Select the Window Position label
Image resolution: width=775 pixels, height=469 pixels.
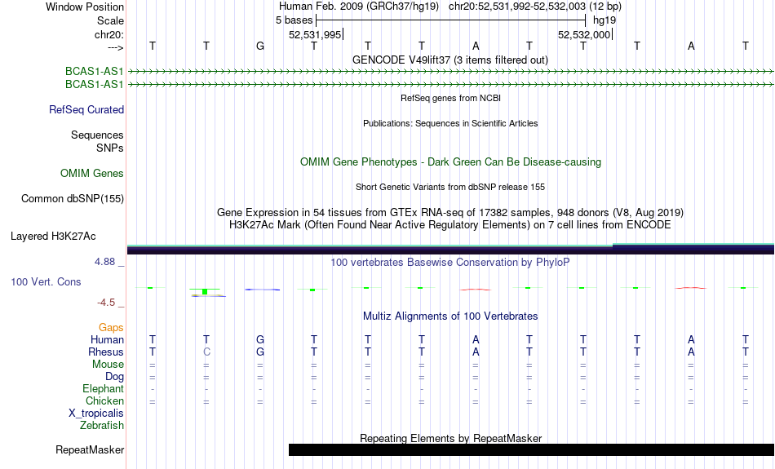pyautogui.click(x=85, y=7)
